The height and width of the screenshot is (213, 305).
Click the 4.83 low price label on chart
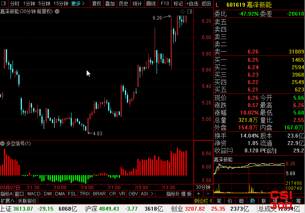tap(98, 134)
